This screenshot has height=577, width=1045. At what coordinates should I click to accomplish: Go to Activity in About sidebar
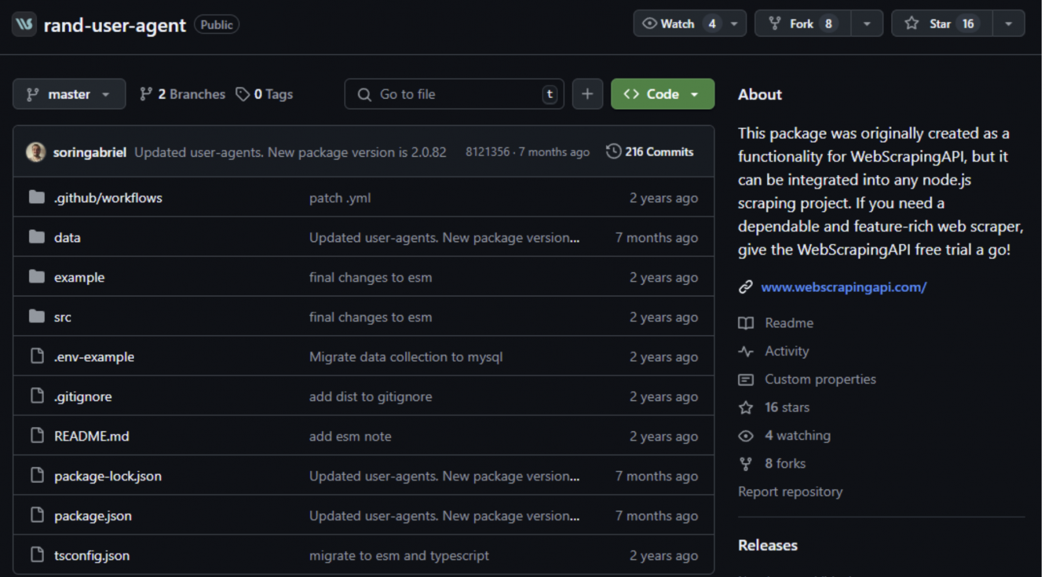787,351
